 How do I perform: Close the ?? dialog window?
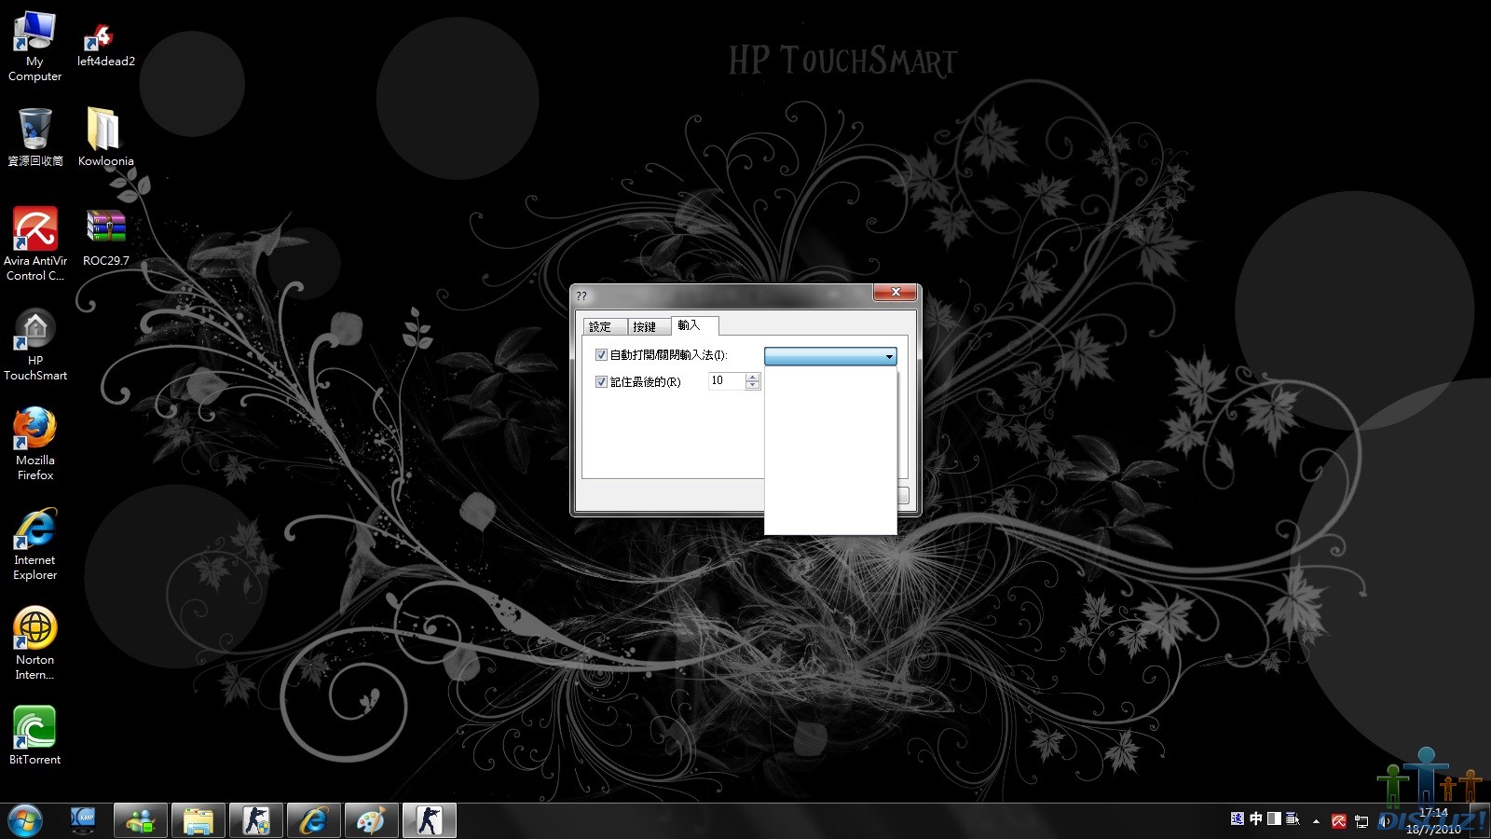895,293
